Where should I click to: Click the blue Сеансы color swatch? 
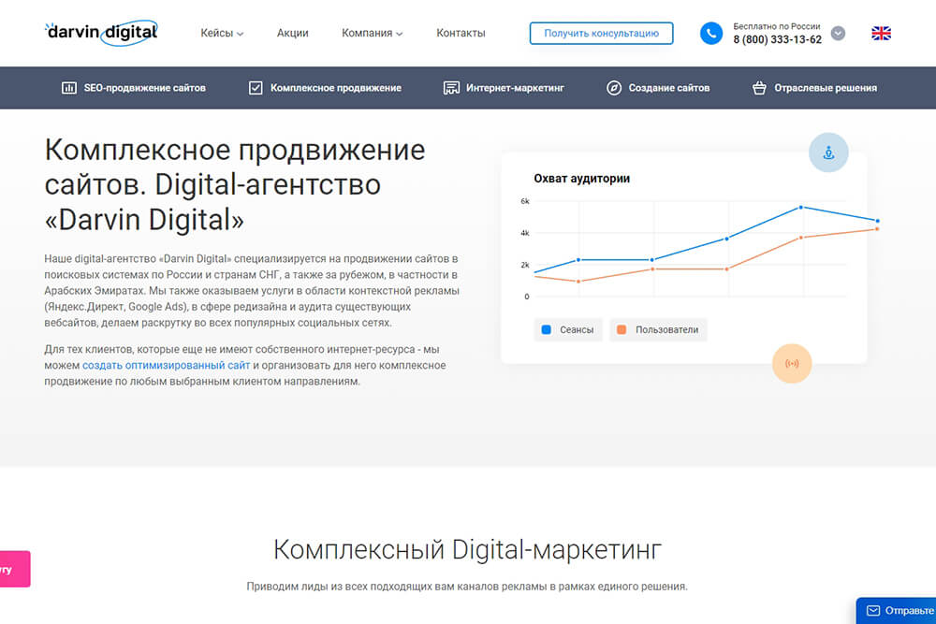click(x=546, y=330)
